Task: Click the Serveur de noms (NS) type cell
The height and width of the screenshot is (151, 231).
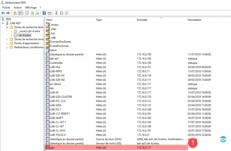Action: click(x=109, y=143)
